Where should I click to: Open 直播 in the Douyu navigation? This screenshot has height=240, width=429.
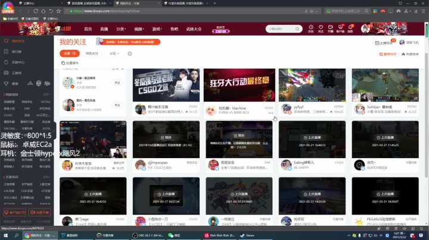(104, 29)
